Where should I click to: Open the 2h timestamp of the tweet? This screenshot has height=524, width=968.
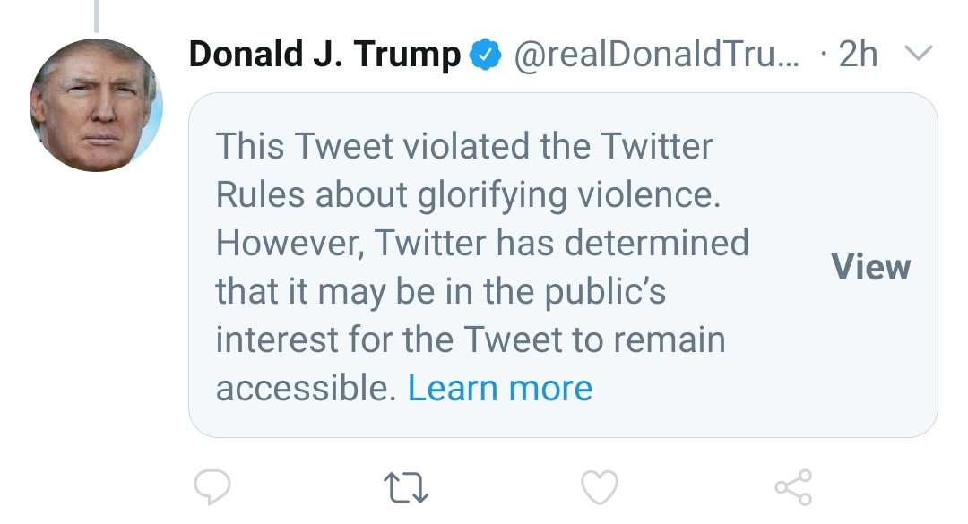pyautogui.click(x=858, y=55)
